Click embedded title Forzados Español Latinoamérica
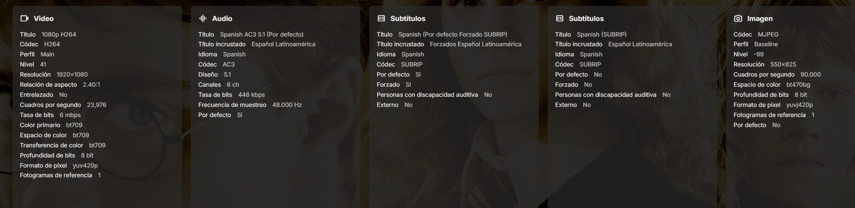 pos(475,44)
